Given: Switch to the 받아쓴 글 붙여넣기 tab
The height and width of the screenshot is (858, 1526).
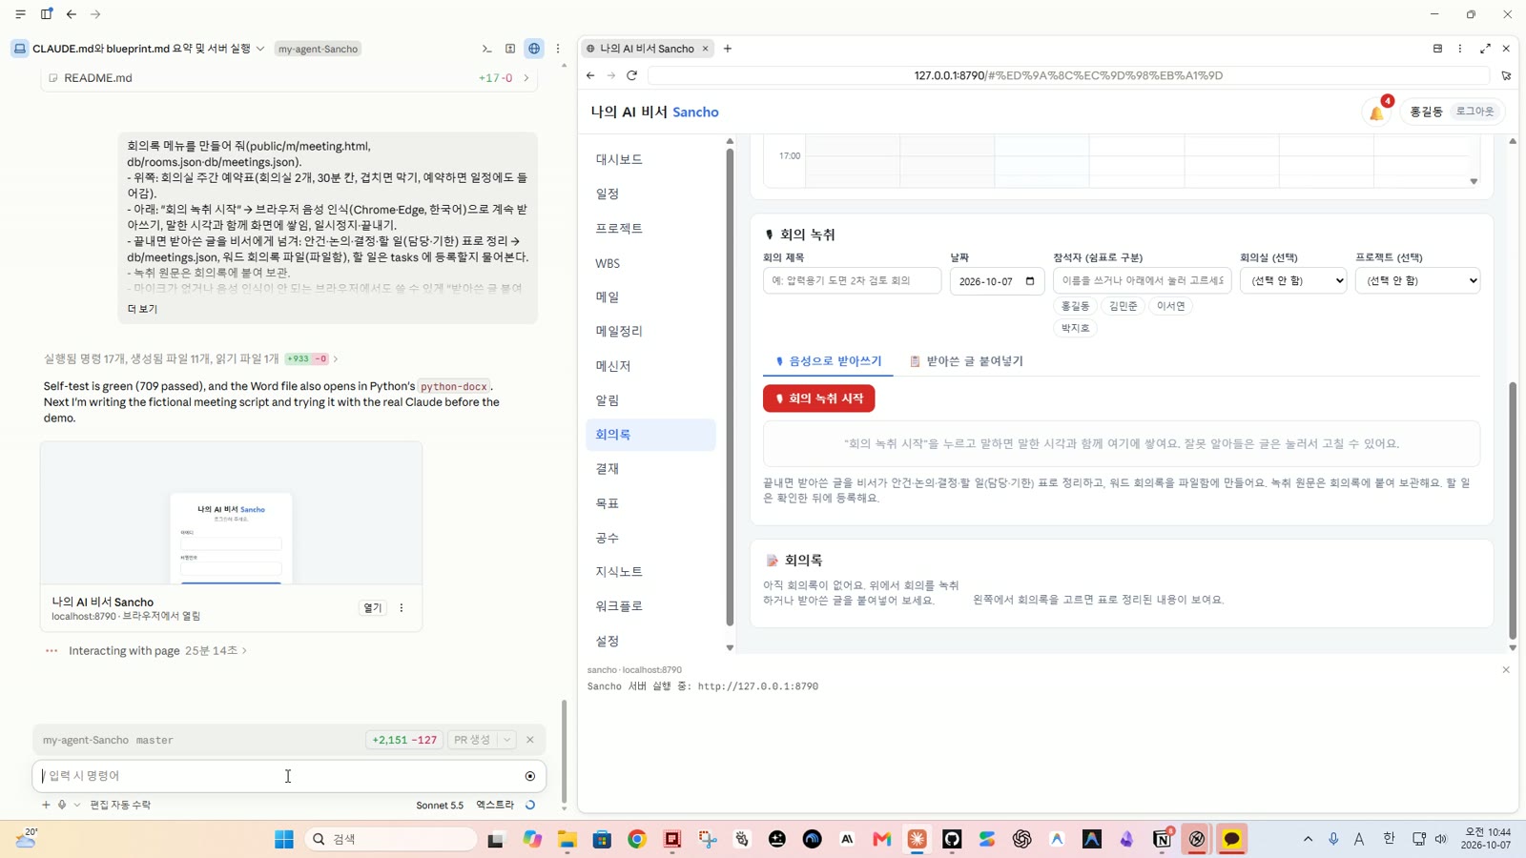Looking at the screenshot, I should click(966, 361).
